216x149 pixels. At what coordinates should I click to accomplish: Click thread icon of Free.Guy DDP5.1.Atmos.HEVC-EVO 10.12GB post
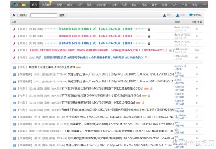[x=14, y=74]
